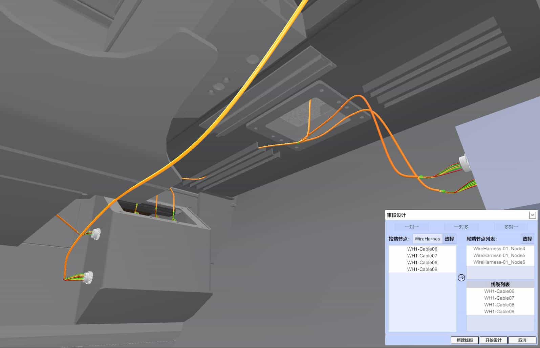Select WH1-Cable07 in the left cable list

click(422, 256)
